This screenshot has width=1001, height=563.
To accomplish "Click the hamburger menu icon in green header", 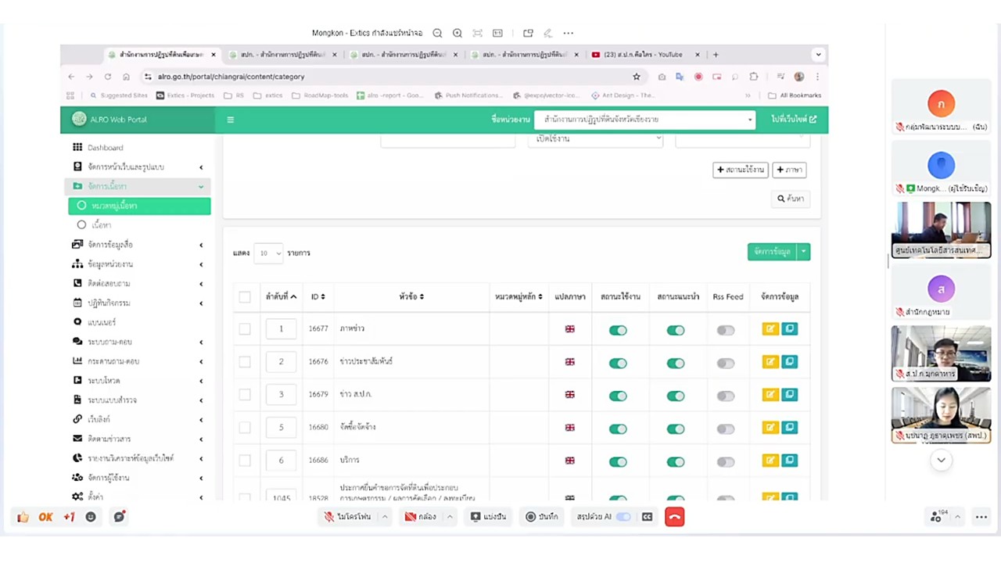I will [230, 120].
